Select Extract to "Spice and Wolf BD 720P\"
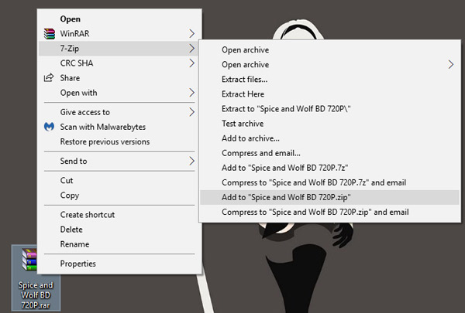This screenshot has width=465, height=313. click(x=330, y=109)
